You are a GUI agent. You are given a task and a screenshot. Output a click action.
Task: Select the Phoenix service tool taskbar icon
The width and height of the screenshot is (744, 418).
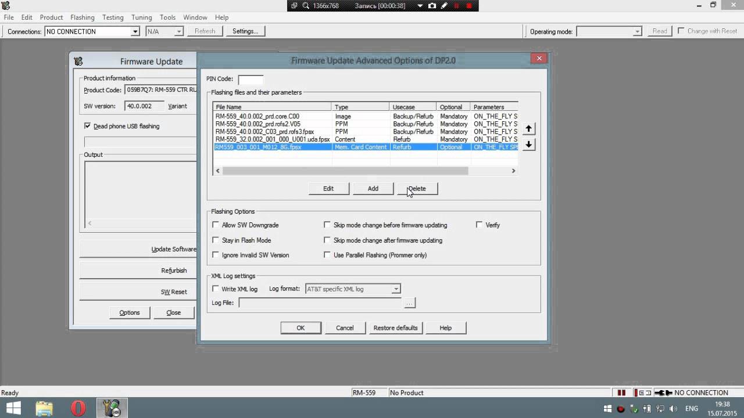pos(112,408)
